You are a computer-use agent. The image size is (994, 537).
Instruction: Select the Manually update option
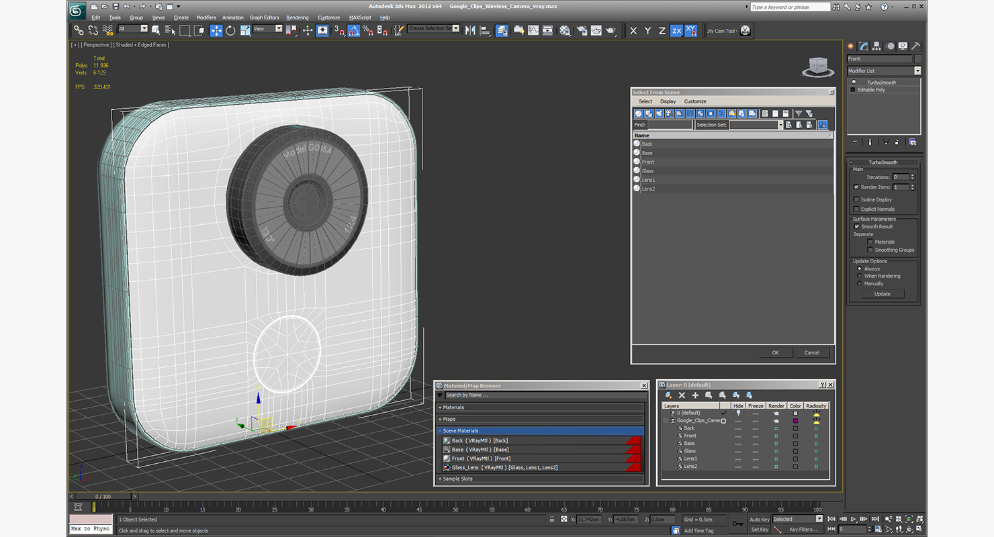point(859,283)
